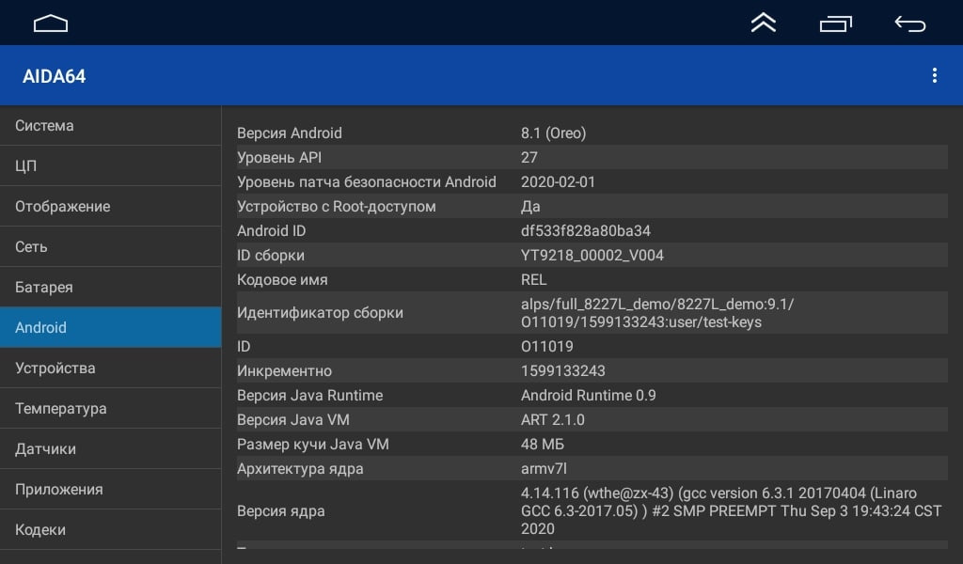Show the Батарея information
Screen dimensions: 963x564
tap(110, 288)
